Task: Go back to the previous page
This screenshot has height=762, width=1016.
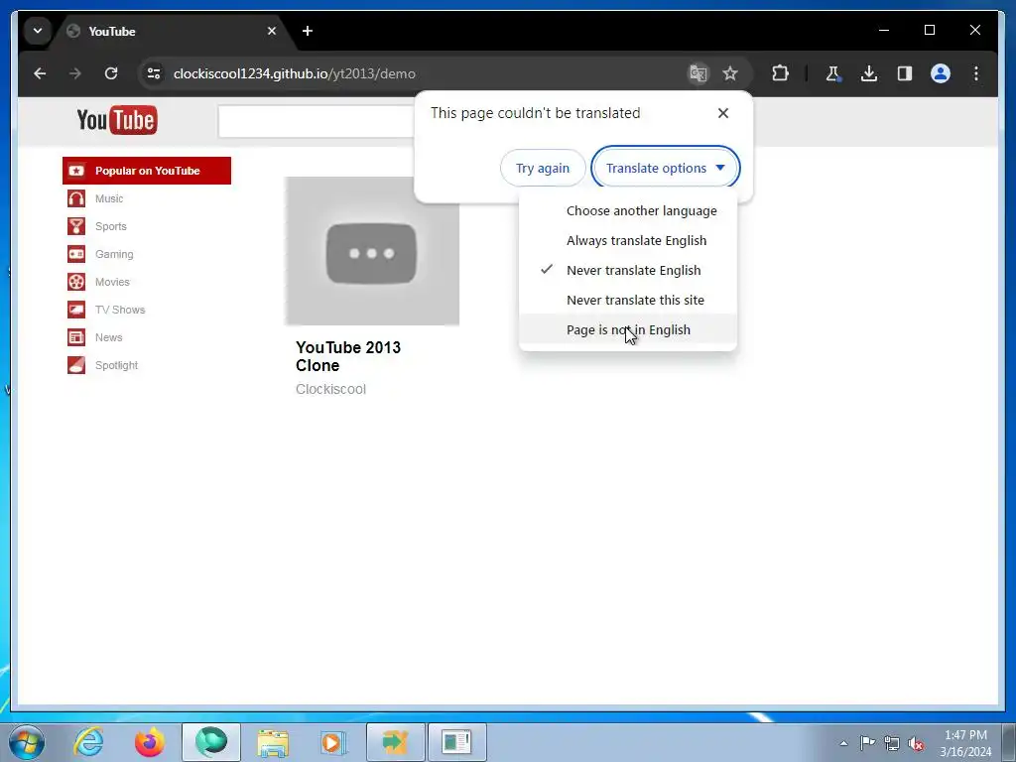Action: [x=40, y=73]
